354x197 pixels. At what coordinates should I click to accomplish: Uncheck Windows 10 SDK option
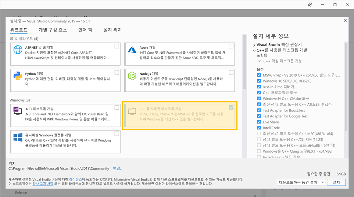pyautogui.click(x=259, y=81)
